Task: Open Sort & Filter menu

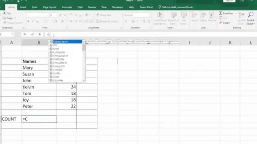Action: click(x=241, y=18)
